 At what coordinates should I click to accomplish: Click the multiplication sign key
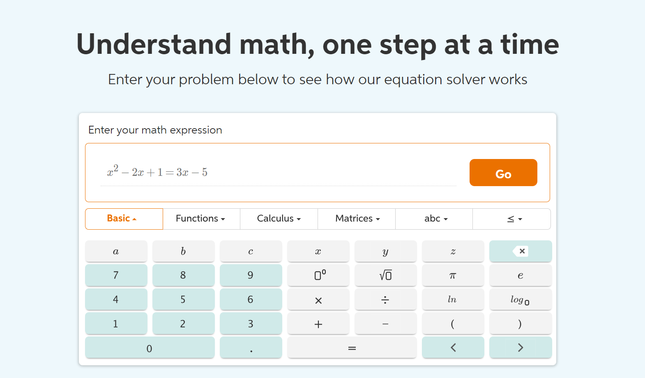point(318,300)
